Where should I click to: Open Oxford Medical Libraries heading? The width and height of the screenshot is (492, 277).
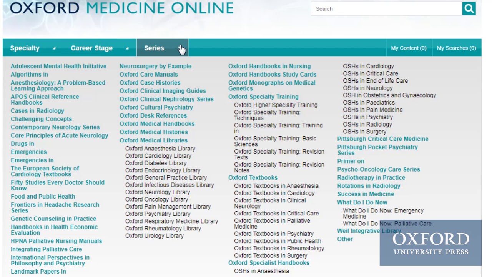(x=153, y=140)
